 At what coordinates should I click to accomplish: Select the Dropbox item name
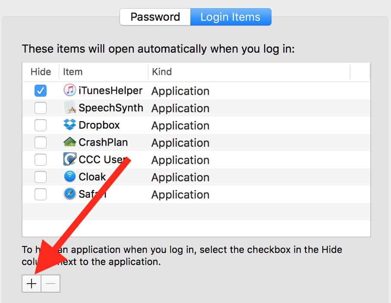[x=99, y=125]
